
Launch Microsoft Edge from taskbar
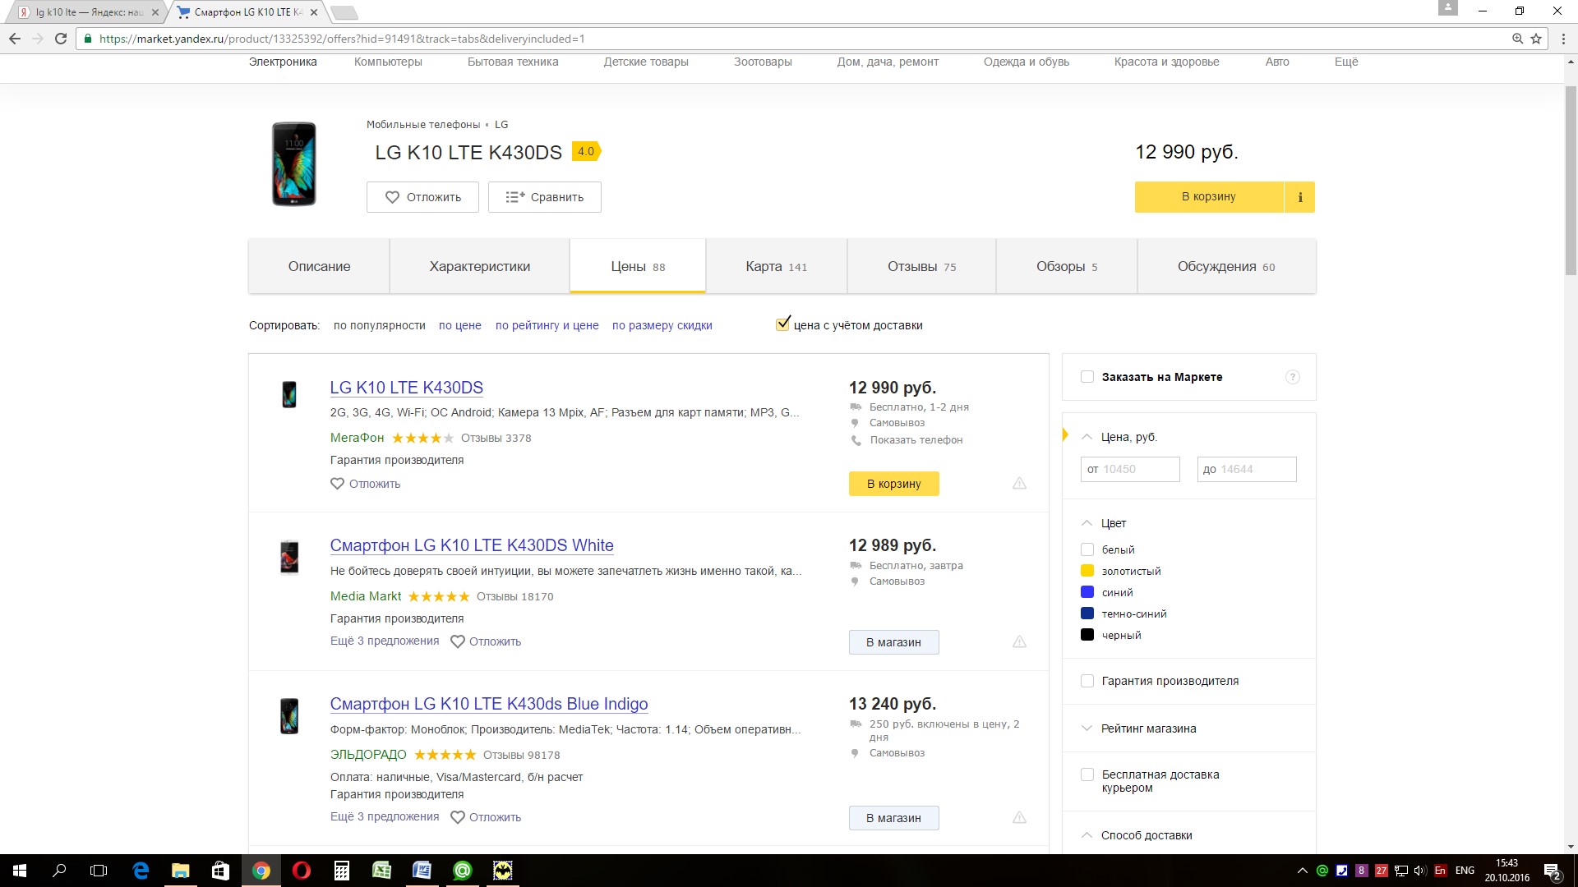point(141,871)
